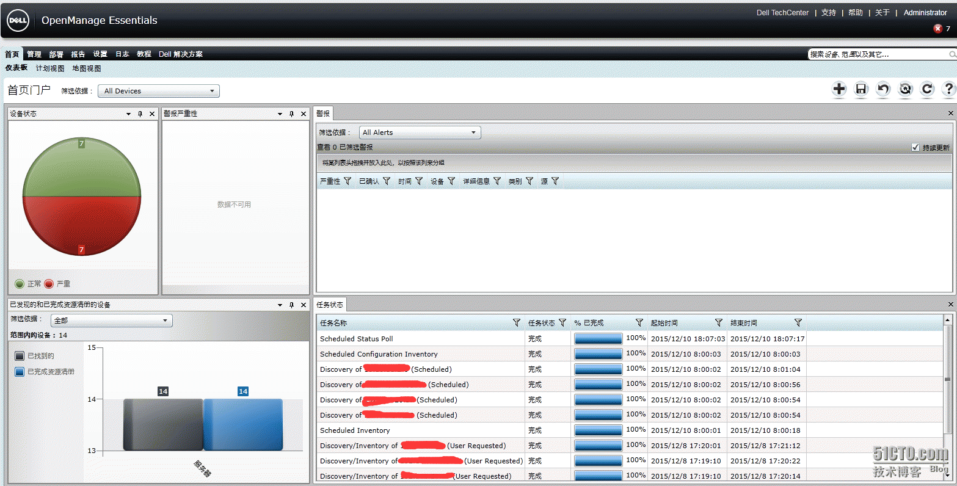Filter tasks by % 已完成 column
The image size is (957, 486).
(639, 322)
